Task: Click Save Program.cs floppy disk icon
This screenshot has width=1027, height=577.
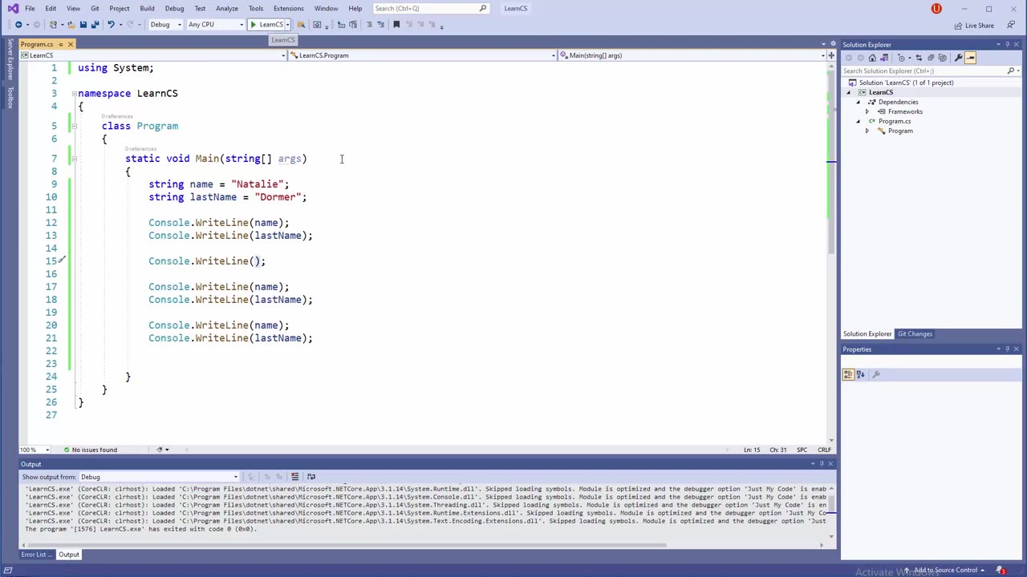Action: coord(83,24)
